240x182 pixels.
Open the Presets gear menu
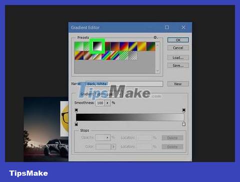155,37
